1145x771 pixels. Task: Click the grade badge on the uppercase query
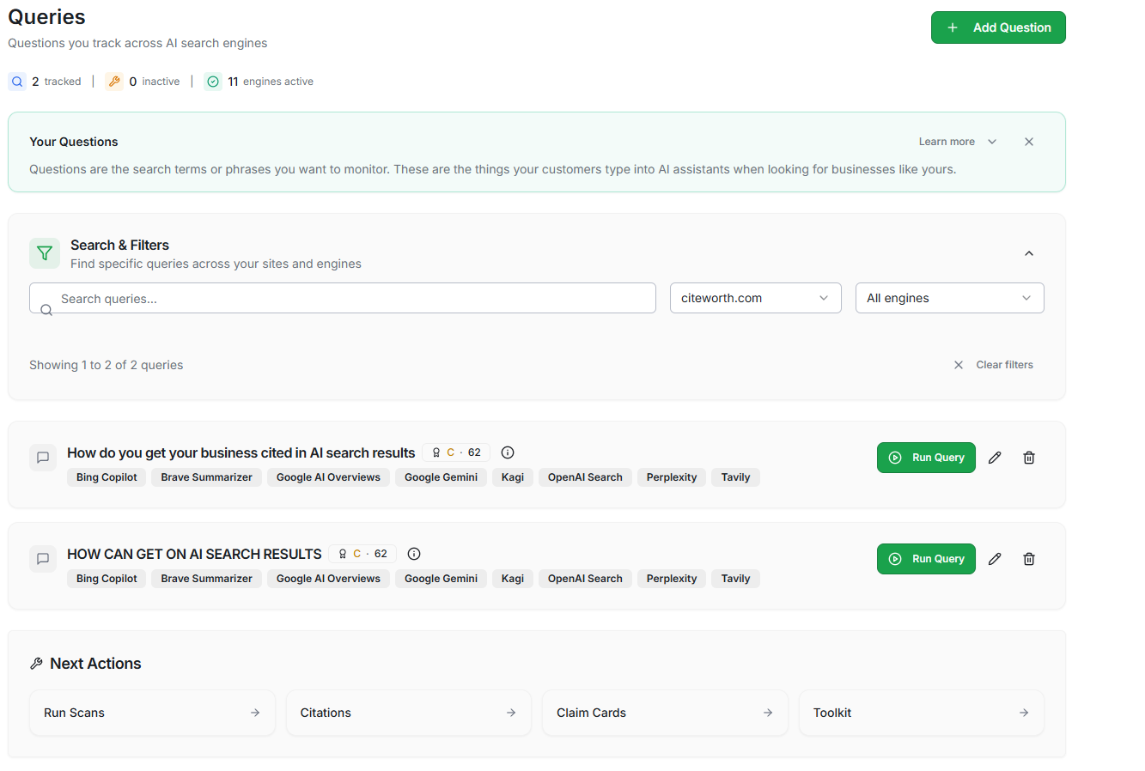(x=362, y=554)
